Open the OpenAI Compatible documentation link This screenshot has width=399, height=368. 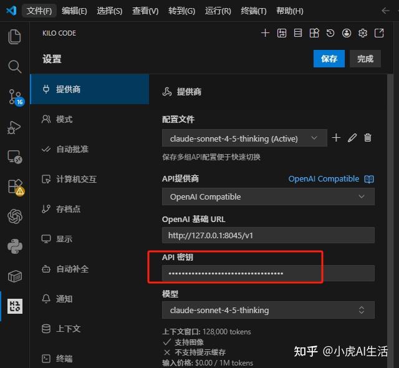324,179
